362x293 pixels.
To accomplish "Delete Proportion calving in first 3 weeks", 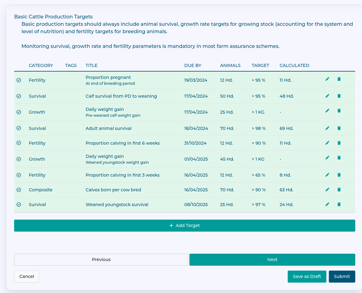I will click(x=339, y=175).
